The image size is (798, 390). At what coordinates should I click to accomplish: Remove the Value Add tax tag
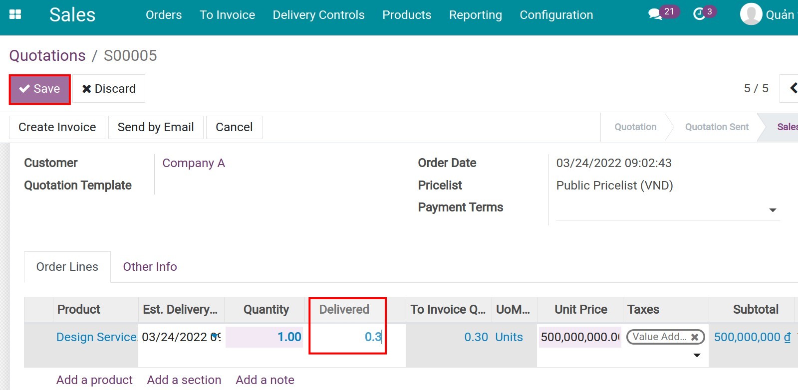[x=694, y=337]
